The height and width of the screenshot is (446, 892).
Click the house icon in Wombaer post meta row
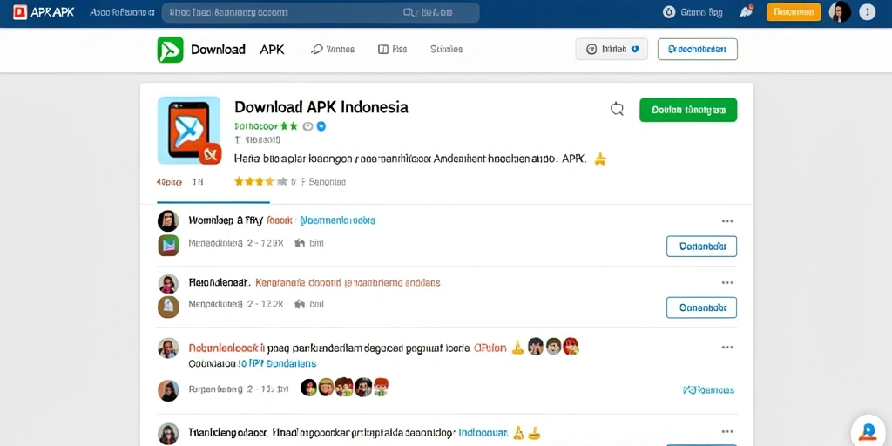coord(300,244)
